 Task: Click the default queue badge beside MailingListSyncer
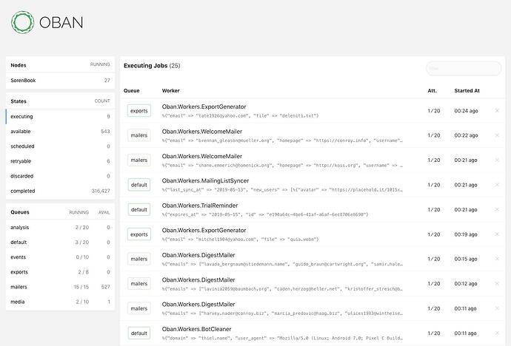point(138,185)
